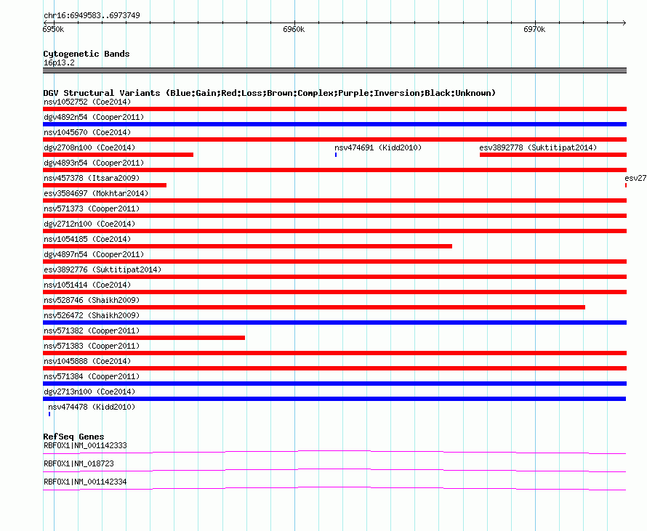Screen dimensions: 647x531
Task: Click the nsv457378 (Itsara2009) label
Action: pyautogui.click(x=92, y=178)
